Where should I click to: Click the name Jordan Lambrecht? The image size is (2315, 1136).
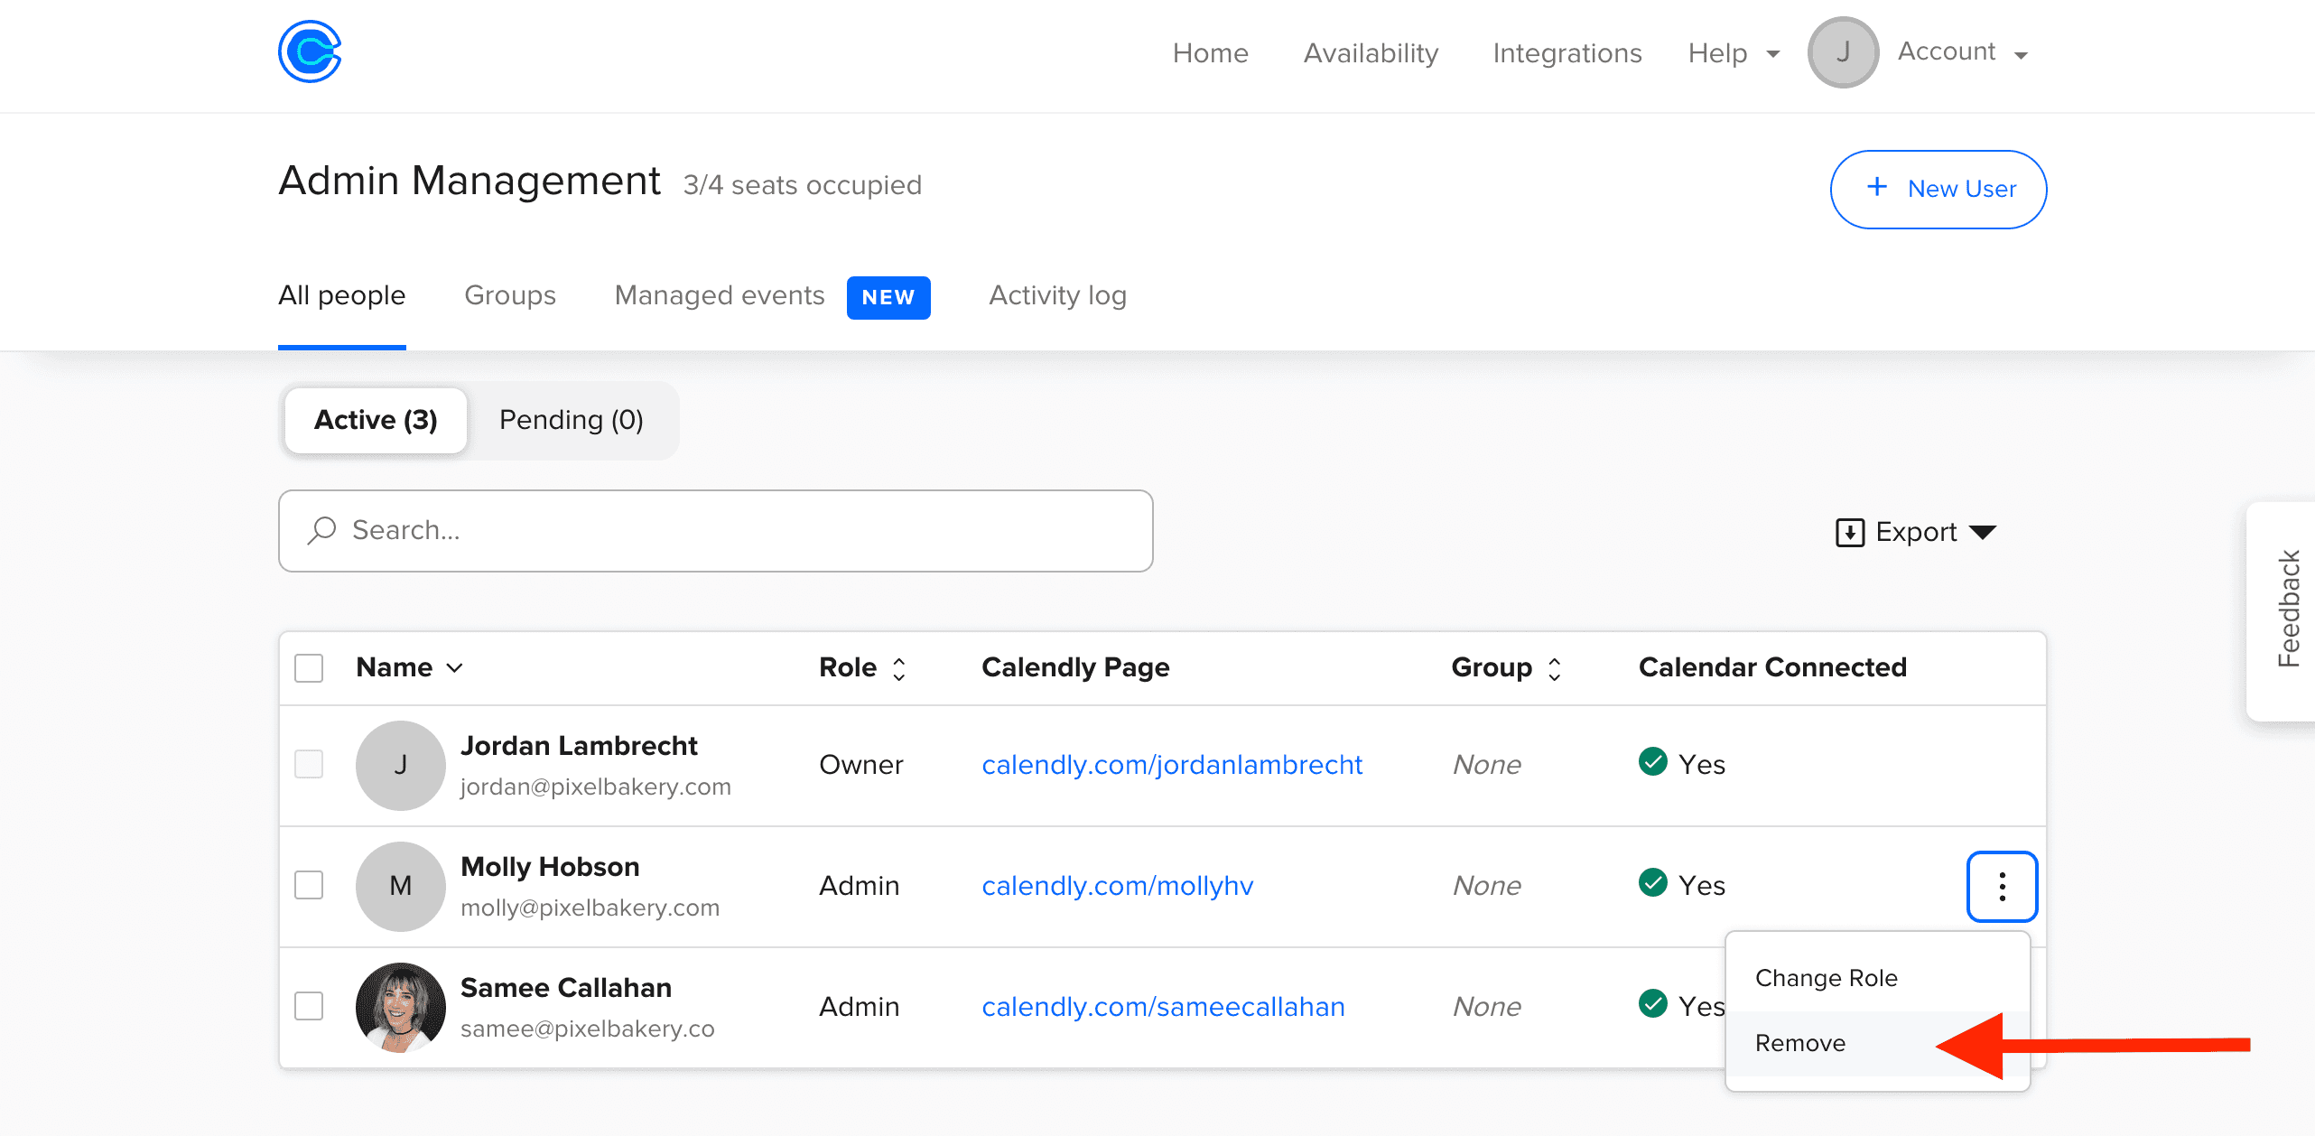click(x=579, y=746)
